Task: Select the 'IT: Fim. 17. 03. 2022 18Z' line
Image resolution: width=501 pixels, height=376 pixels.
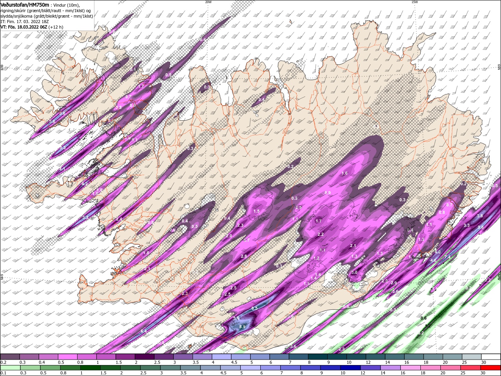Action: (x=25, y=22)
